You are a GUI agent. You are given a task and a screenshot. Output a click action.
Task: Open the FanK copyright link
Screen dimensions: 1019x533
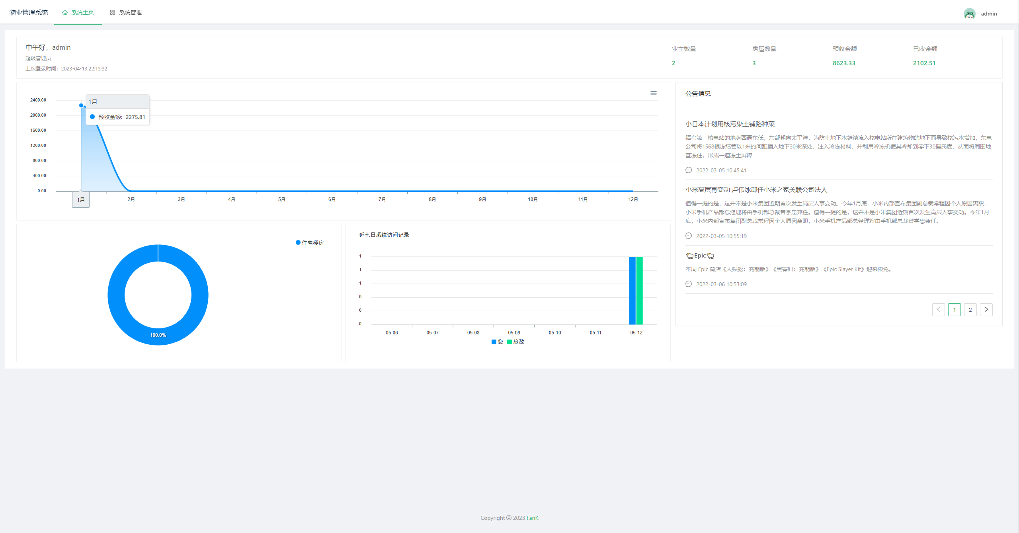click(x=532, y=518)
